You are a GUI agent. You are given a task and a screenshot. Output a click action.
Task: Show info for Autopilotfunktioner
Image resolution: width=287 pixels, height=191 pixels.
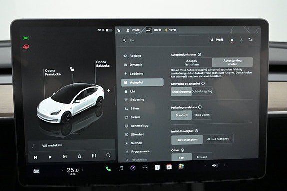[199, 54]
